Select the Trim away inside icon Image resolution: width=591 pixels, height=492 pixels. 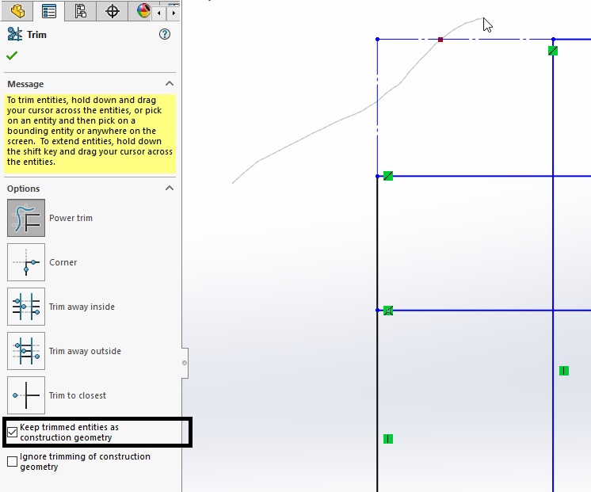pos(26,307)
